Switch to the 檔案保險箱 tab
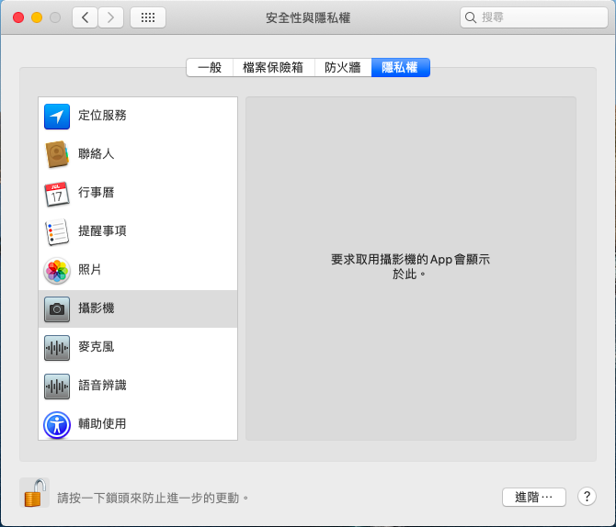Viewport: 616px width, 527px height. click(273, 68)
